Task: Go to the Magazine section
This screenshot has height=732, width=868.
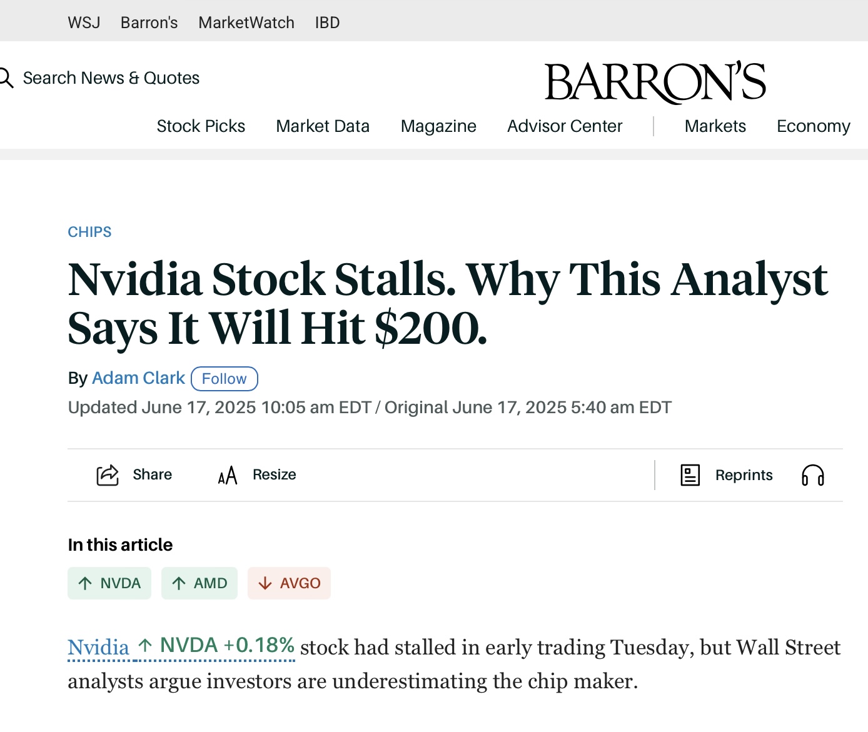Action: point(438,126)
